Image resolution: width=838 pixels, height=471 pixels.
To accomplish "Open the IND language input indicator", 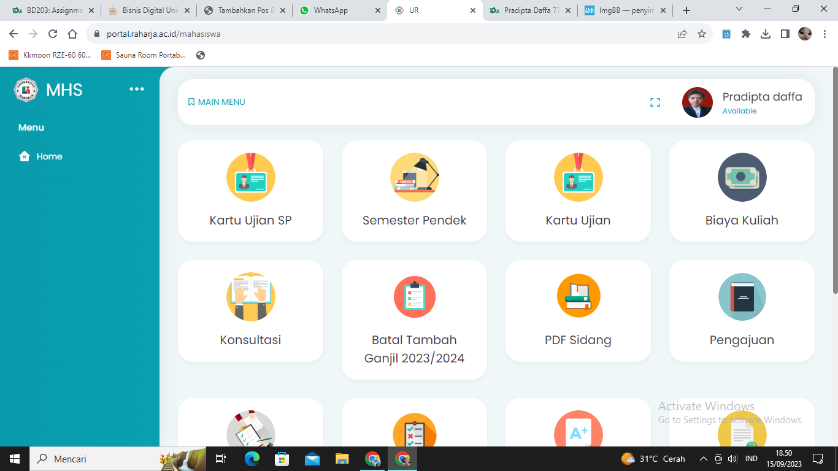I will click(x=751, y=459).
